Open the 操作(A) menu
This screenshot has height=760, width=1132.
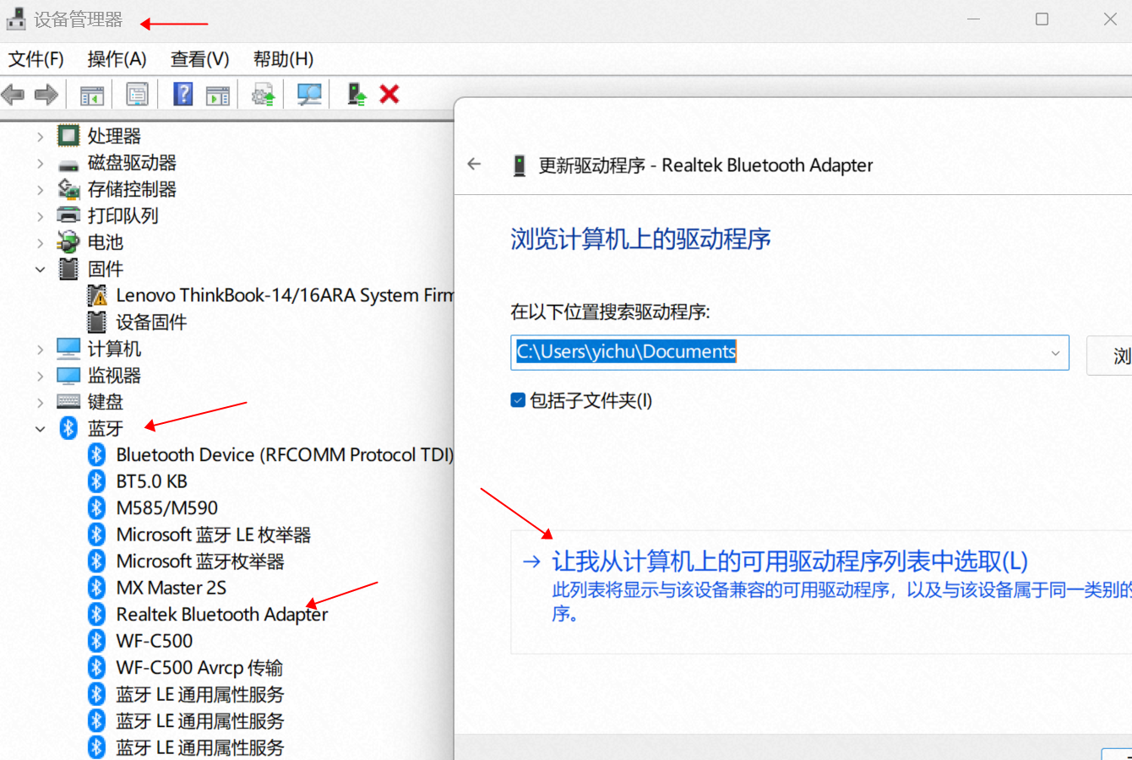pos(117,59)
